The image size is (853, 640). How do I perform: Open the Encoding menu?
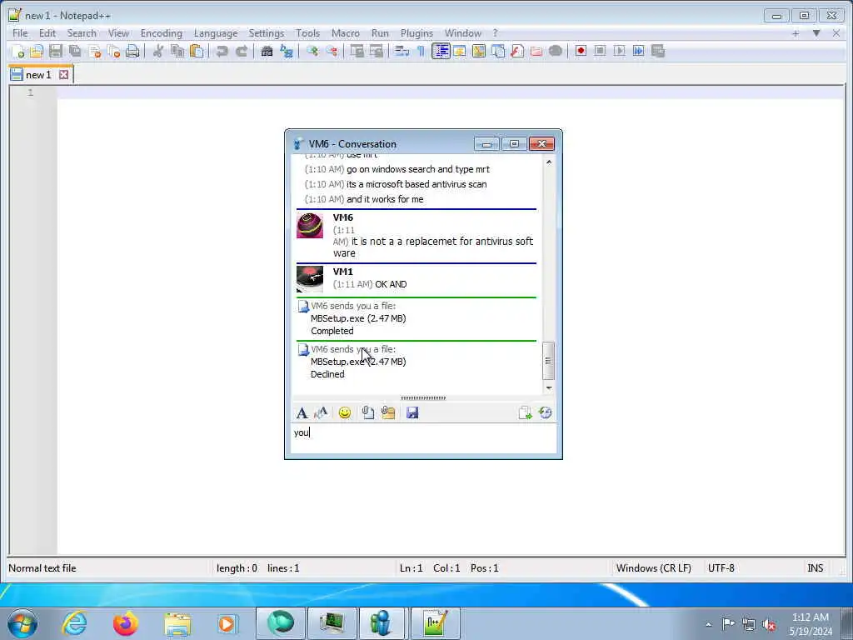pos(162,33)
